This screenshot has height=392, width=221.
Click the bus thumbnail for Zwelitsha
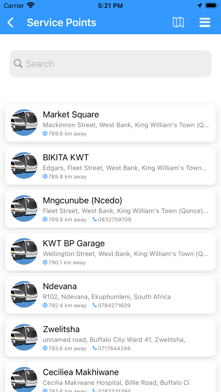24,337
